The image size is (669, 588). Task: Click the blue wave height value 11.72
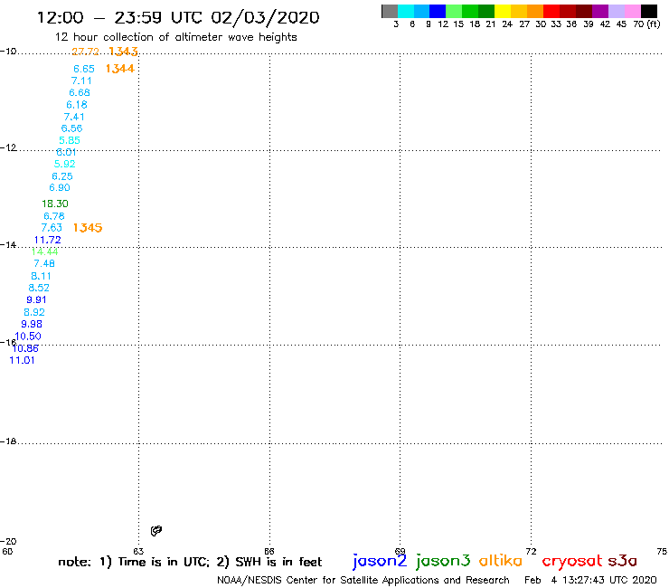pyautogui.click(x=47, y=240)
